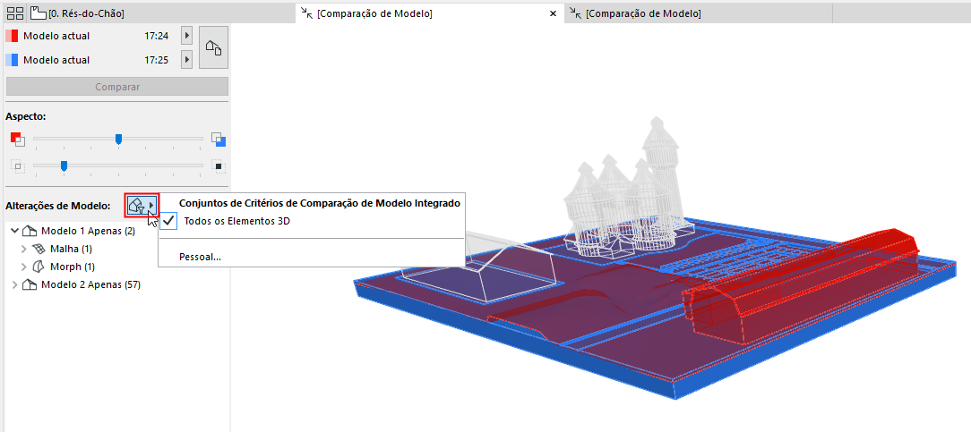Adjust the unchanged elements transparency slider handle
This screenshot has height=432, width=971.
click(x=64, y=165)
